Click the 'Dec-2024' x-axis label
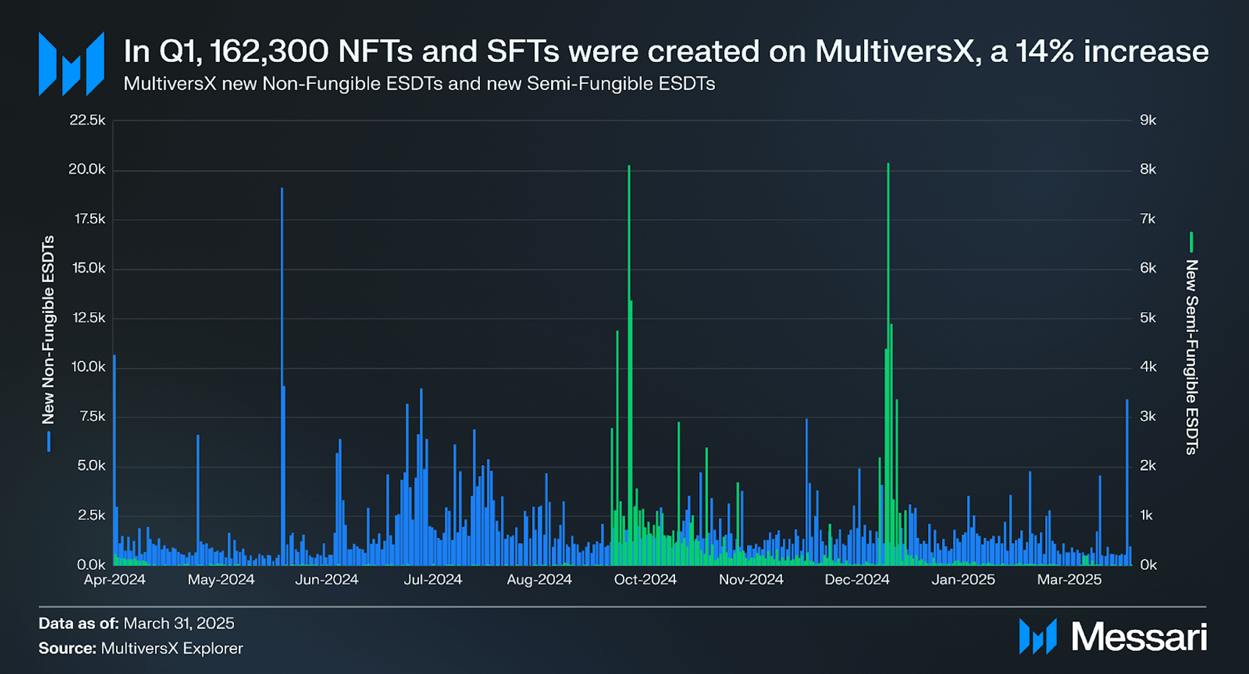This screenshot has width=1249, height=674. pyautogui.click(x=857, y=580)
